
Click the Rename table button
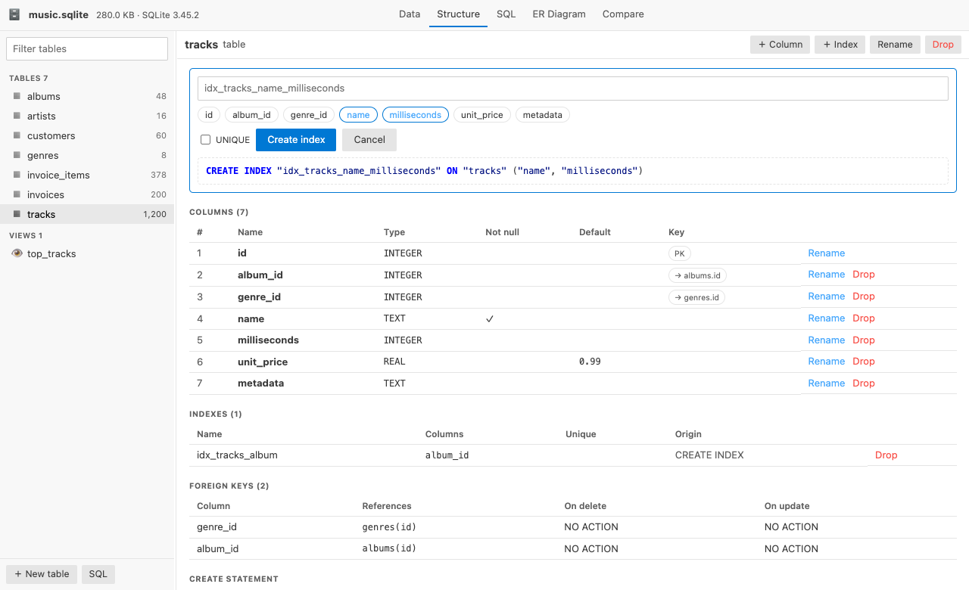[895, 45]
